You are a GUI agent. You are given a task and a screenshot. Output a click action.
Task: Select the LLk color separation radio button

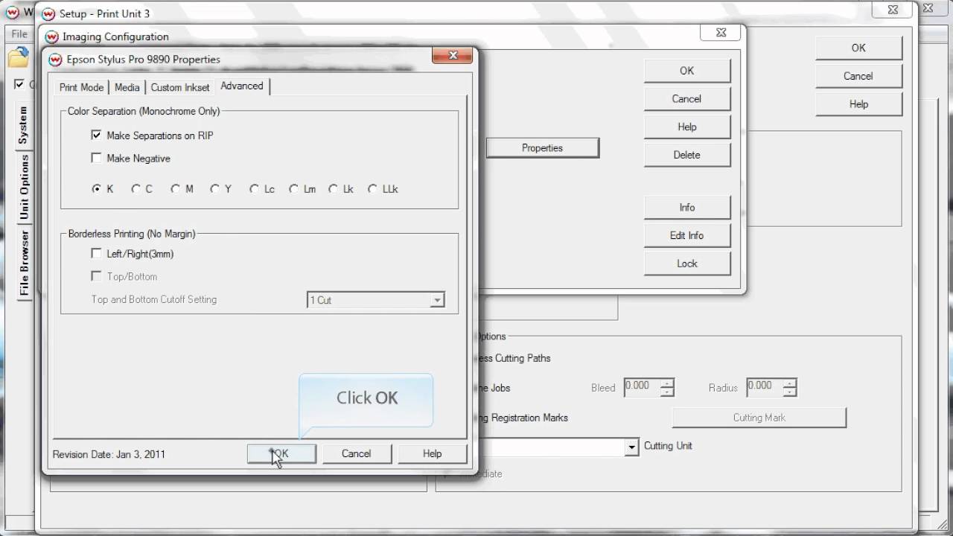click(372, 188)
